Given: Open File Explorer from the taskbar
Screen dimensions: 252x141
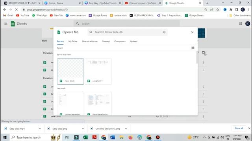Looking at the screenshot, I should click(122, 137).
